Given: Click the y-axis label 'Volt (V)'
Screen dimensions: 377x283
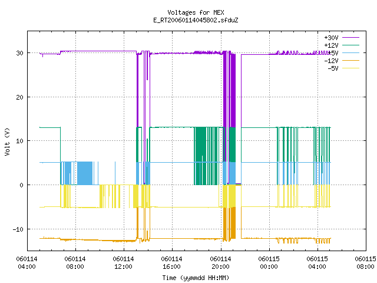Looking at the screenshot, I should click(7, 141).
